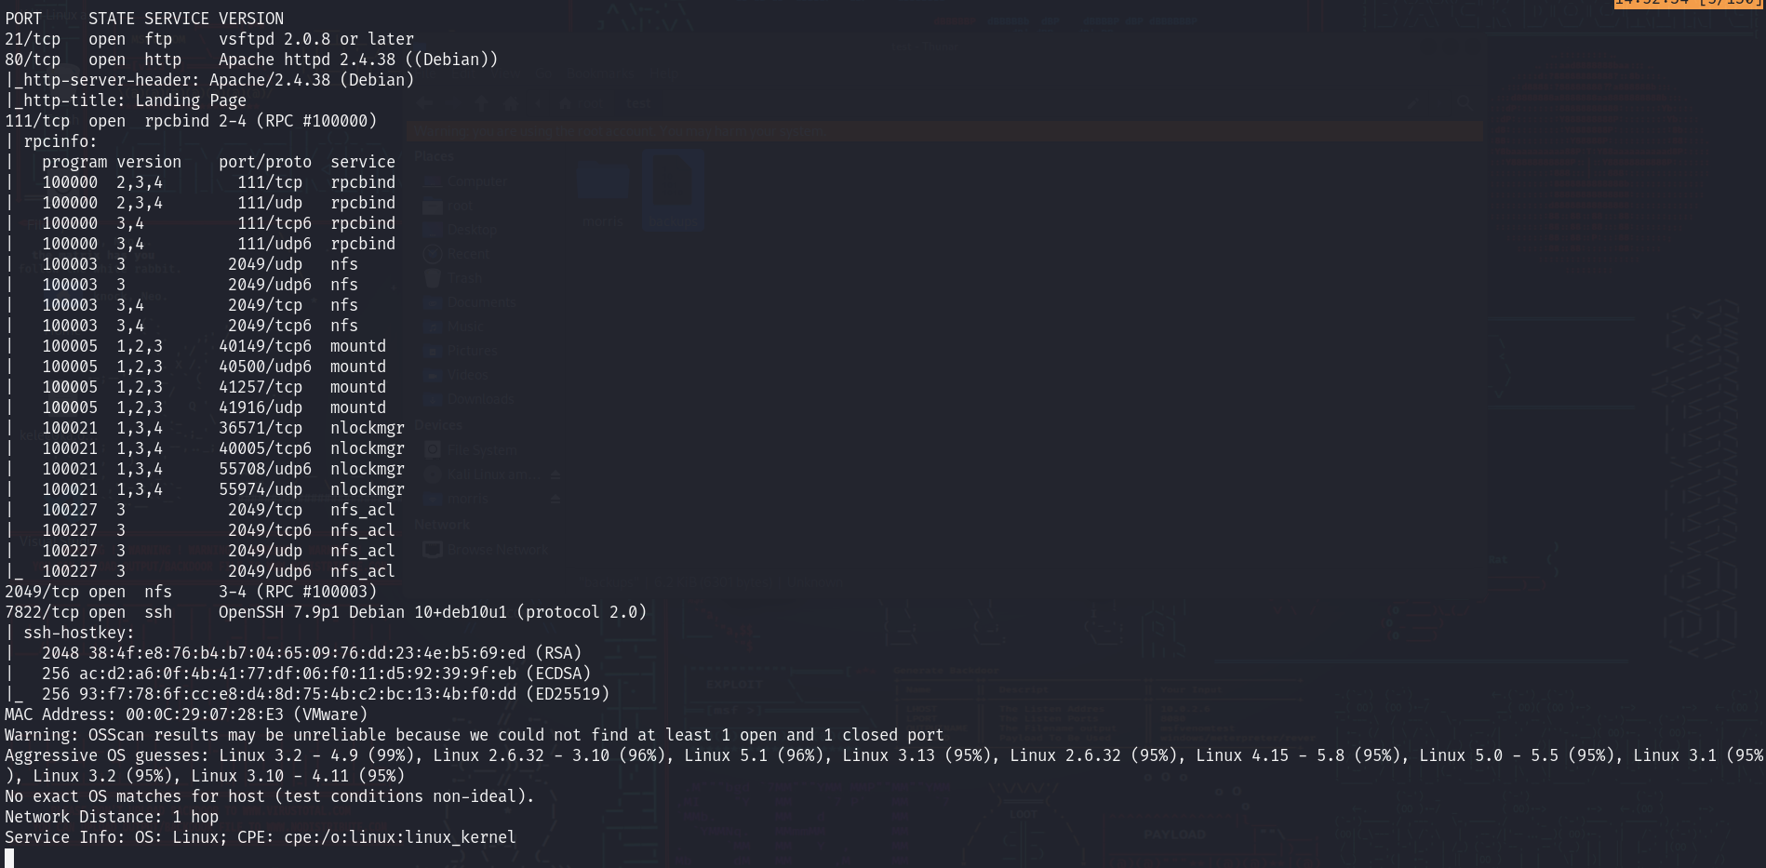Click the http-title Landing Page line
Viewport: 1766px width, 868px height.
126,100
